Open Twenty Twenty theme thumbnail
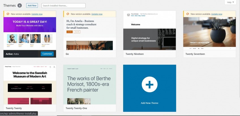This screenshot has height=116, width=240. 30,85
